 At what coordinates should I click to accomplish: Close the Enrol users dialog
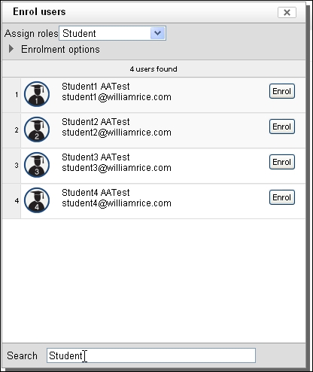click(287, 12)
